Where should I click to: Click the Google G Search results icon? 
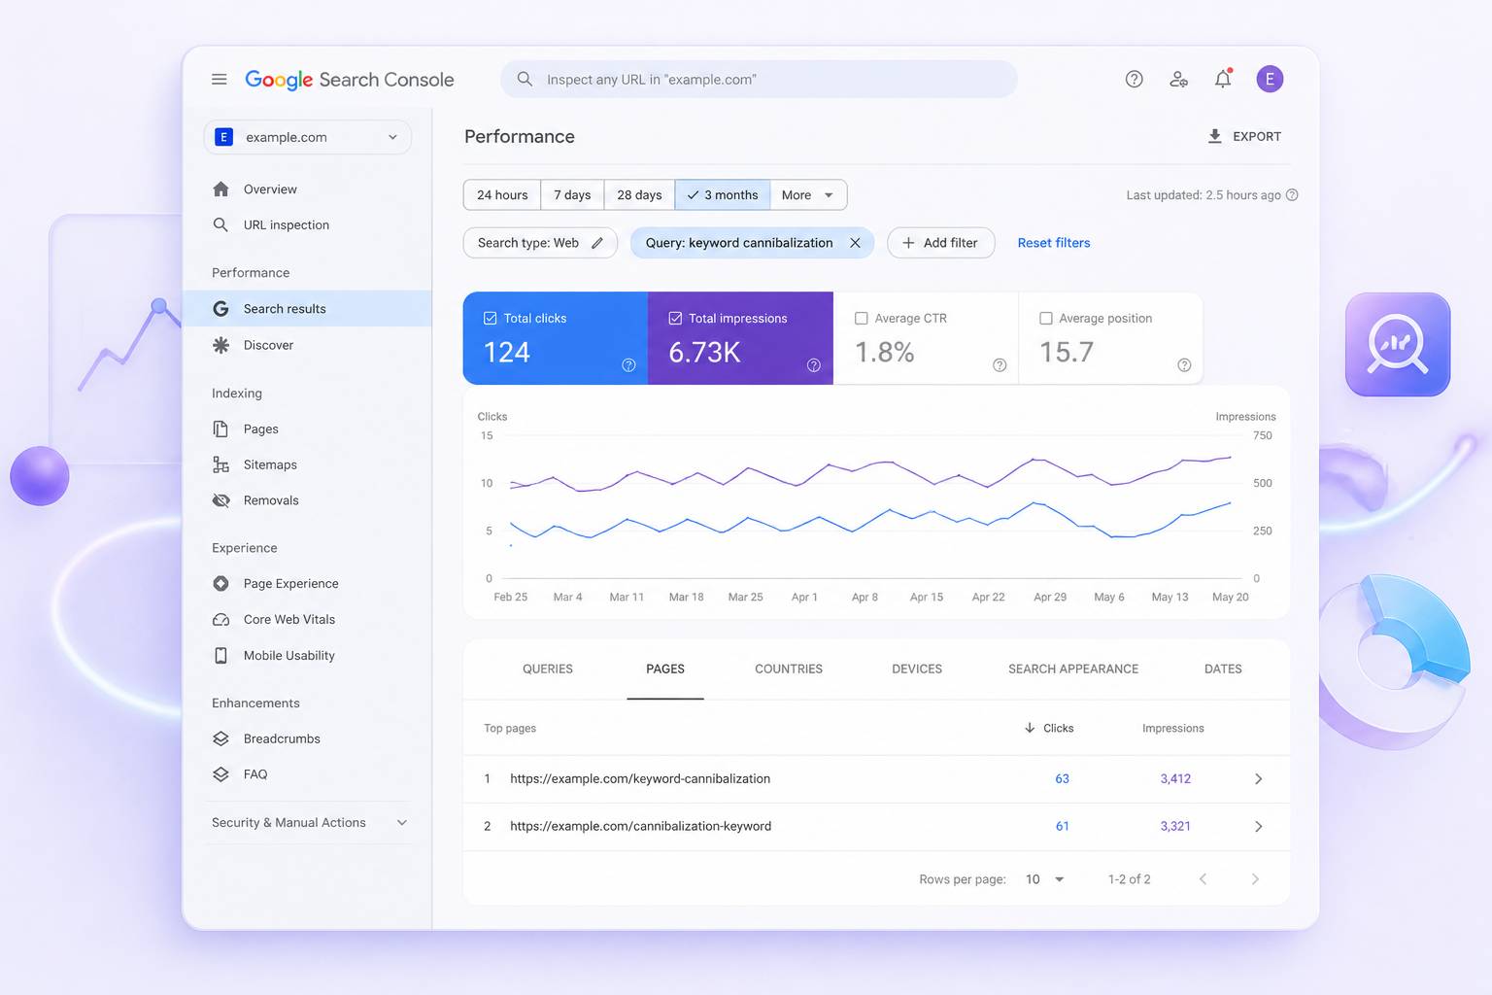(x=220, y=308)
